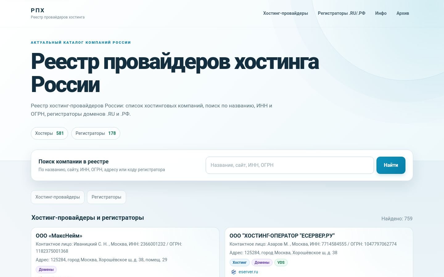Click the eserver.ru favicon icon
444x277 pixels.
click(x=234, y=272)
